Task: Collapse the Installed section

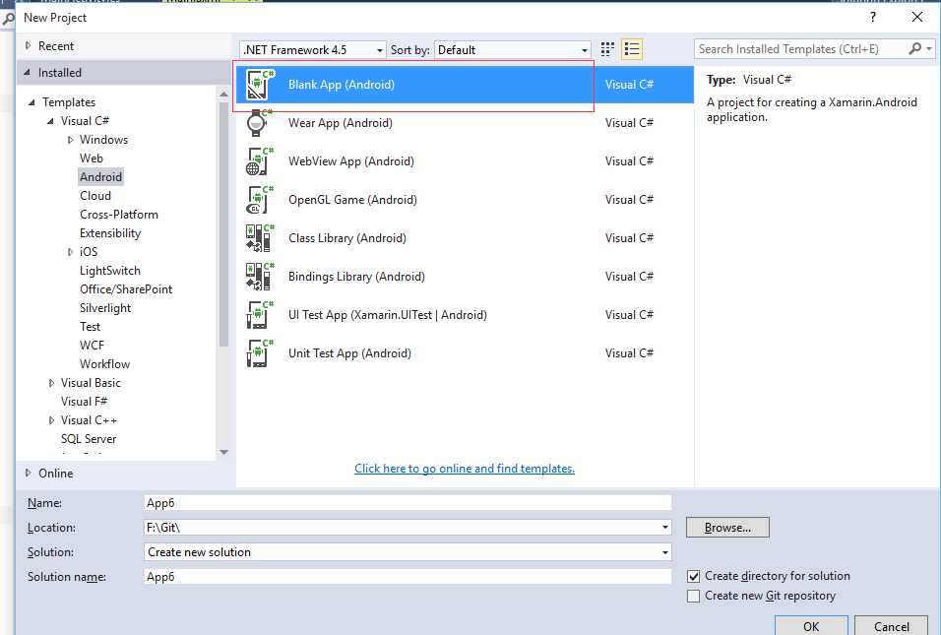Action: 27,73
